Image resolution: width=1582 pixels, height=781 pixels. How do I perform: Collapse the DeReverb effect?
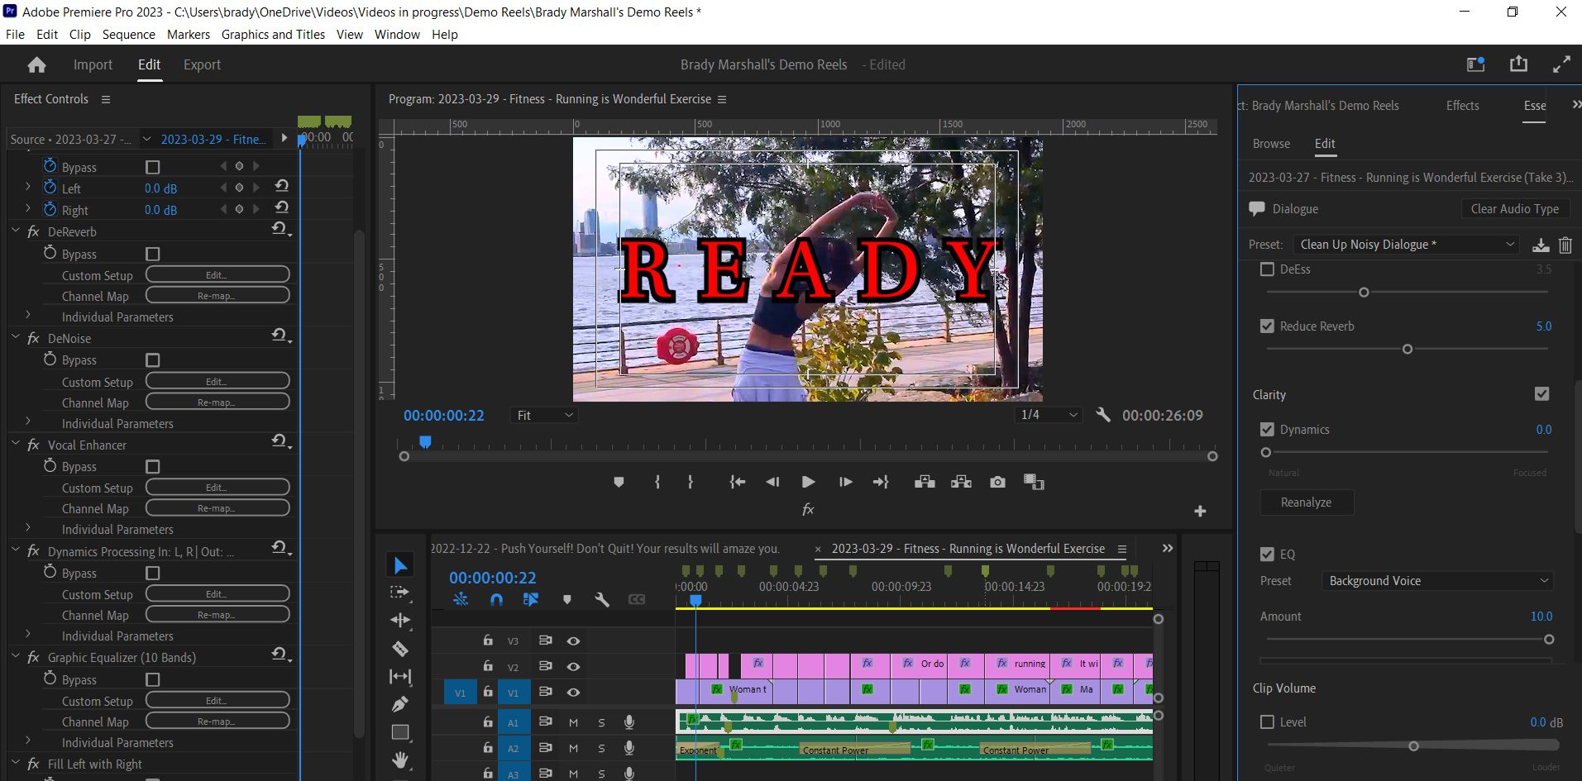(x=16, y=231)
